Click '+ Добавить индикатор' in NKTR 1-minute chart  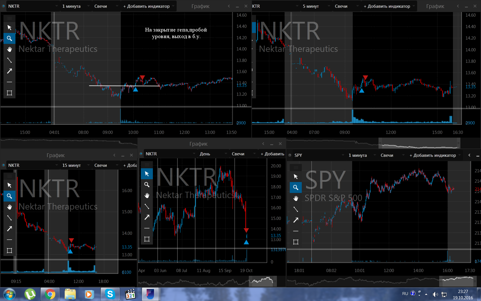coord(149,6)
